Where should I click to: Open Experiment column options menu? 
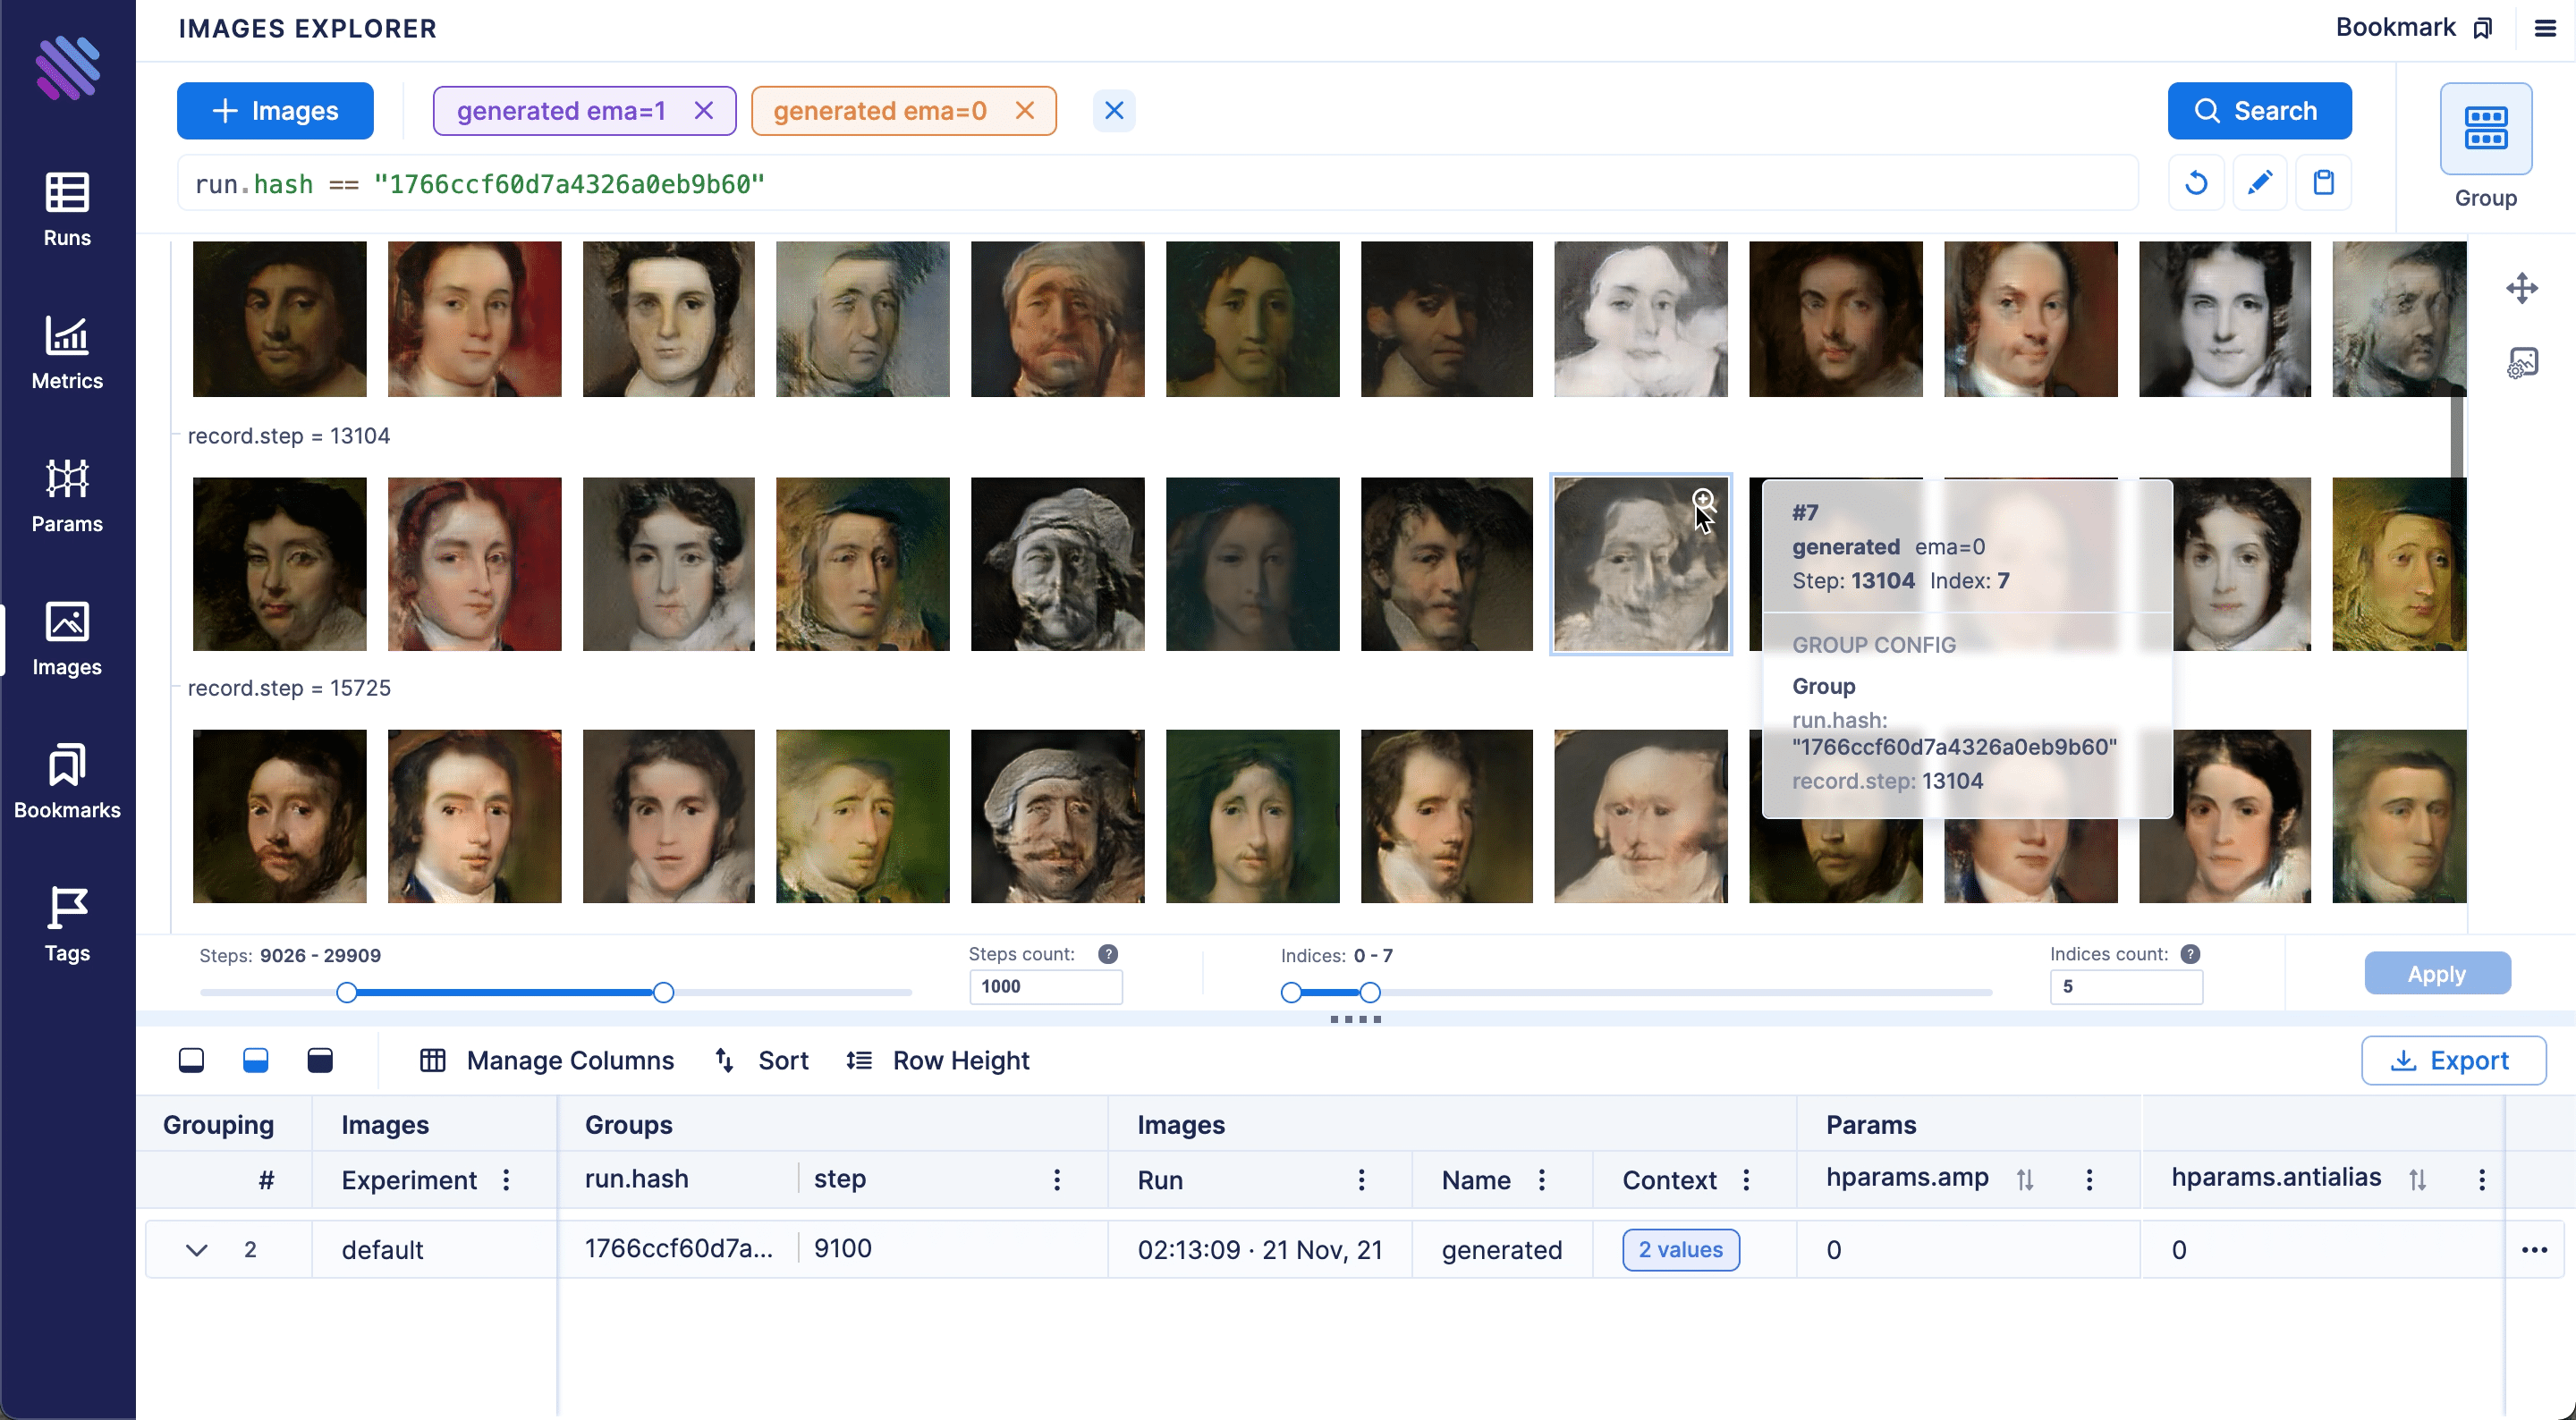point(507,1180)
